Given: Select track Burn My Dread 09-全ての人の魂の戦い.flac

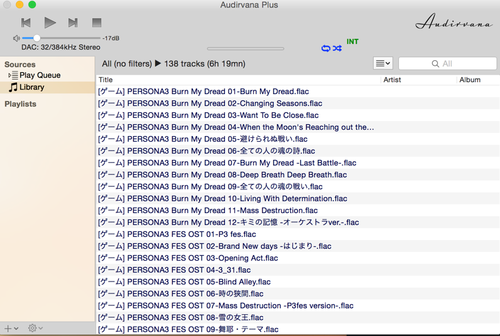Looking at the screenshot, I should (298, 187).
